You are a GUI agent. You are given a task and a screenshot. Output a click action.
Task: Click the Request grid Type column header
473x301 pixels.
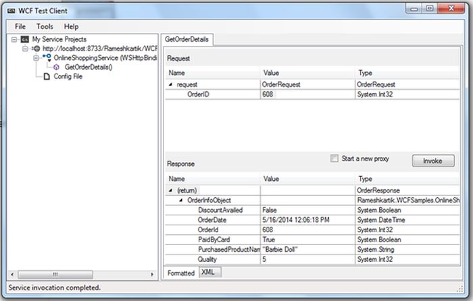tap(407, 73)
